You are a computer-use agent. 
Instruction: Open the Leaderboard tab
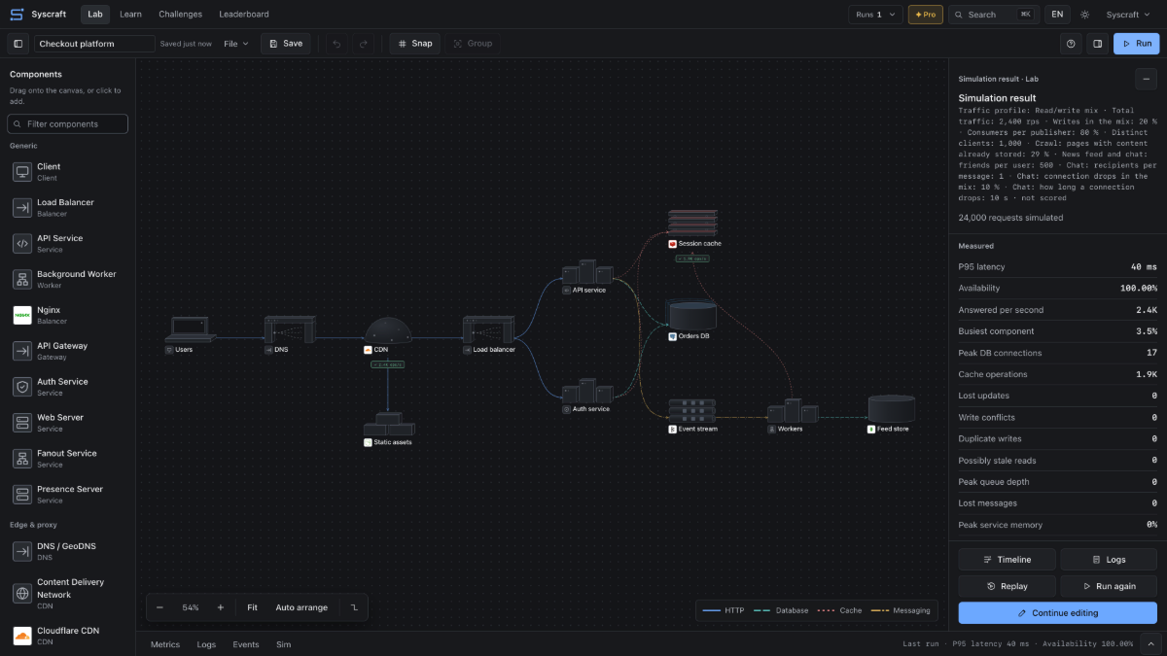(x=244, y=15)
